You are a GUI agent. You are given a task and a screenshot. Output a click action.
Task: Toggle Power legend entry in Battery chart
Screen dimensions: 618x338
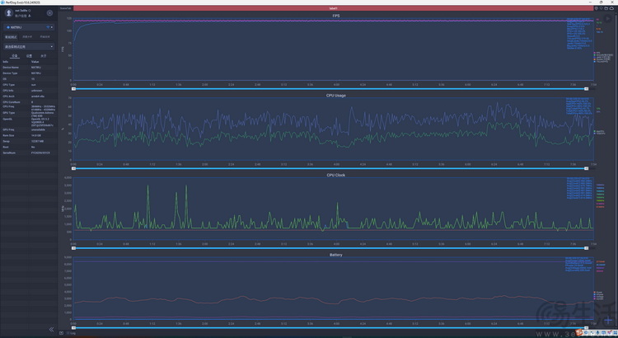pos(598,293)
